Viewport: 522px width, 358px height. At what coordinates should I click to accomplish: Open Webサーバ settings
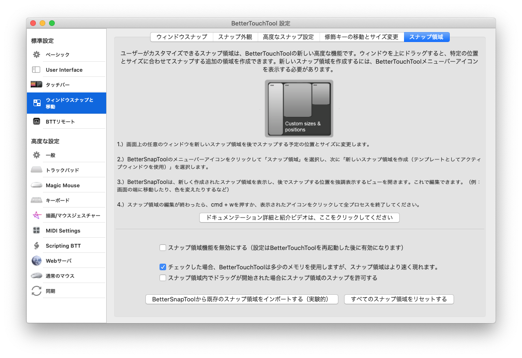pyautogui.click(x=67, y=260)
